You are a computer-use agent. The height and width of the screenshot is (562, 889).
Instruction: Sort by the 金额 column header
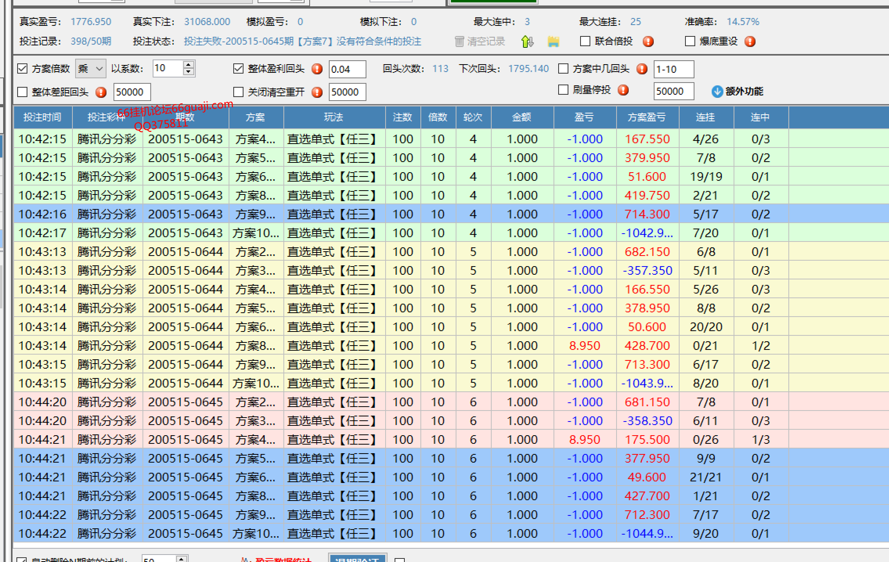tap(522, 117)
